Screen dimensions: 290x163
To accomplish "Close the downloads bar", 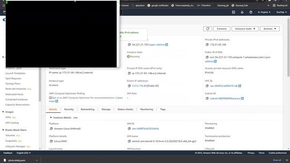I will (287, 160).
